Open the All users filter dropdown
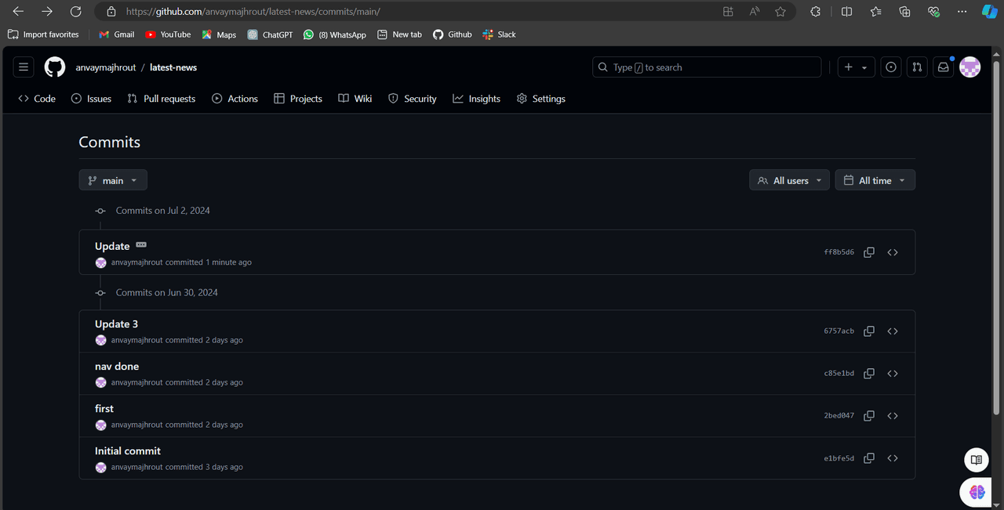 tap(790, 180)
